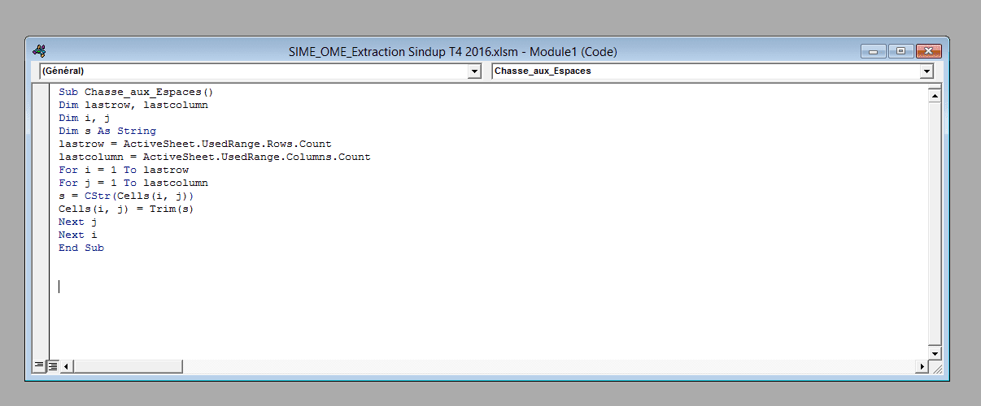Click the line with UsedRange.Columns.Count
The width and height of the screenshot is (981, 406).
(x=215, y=157)
